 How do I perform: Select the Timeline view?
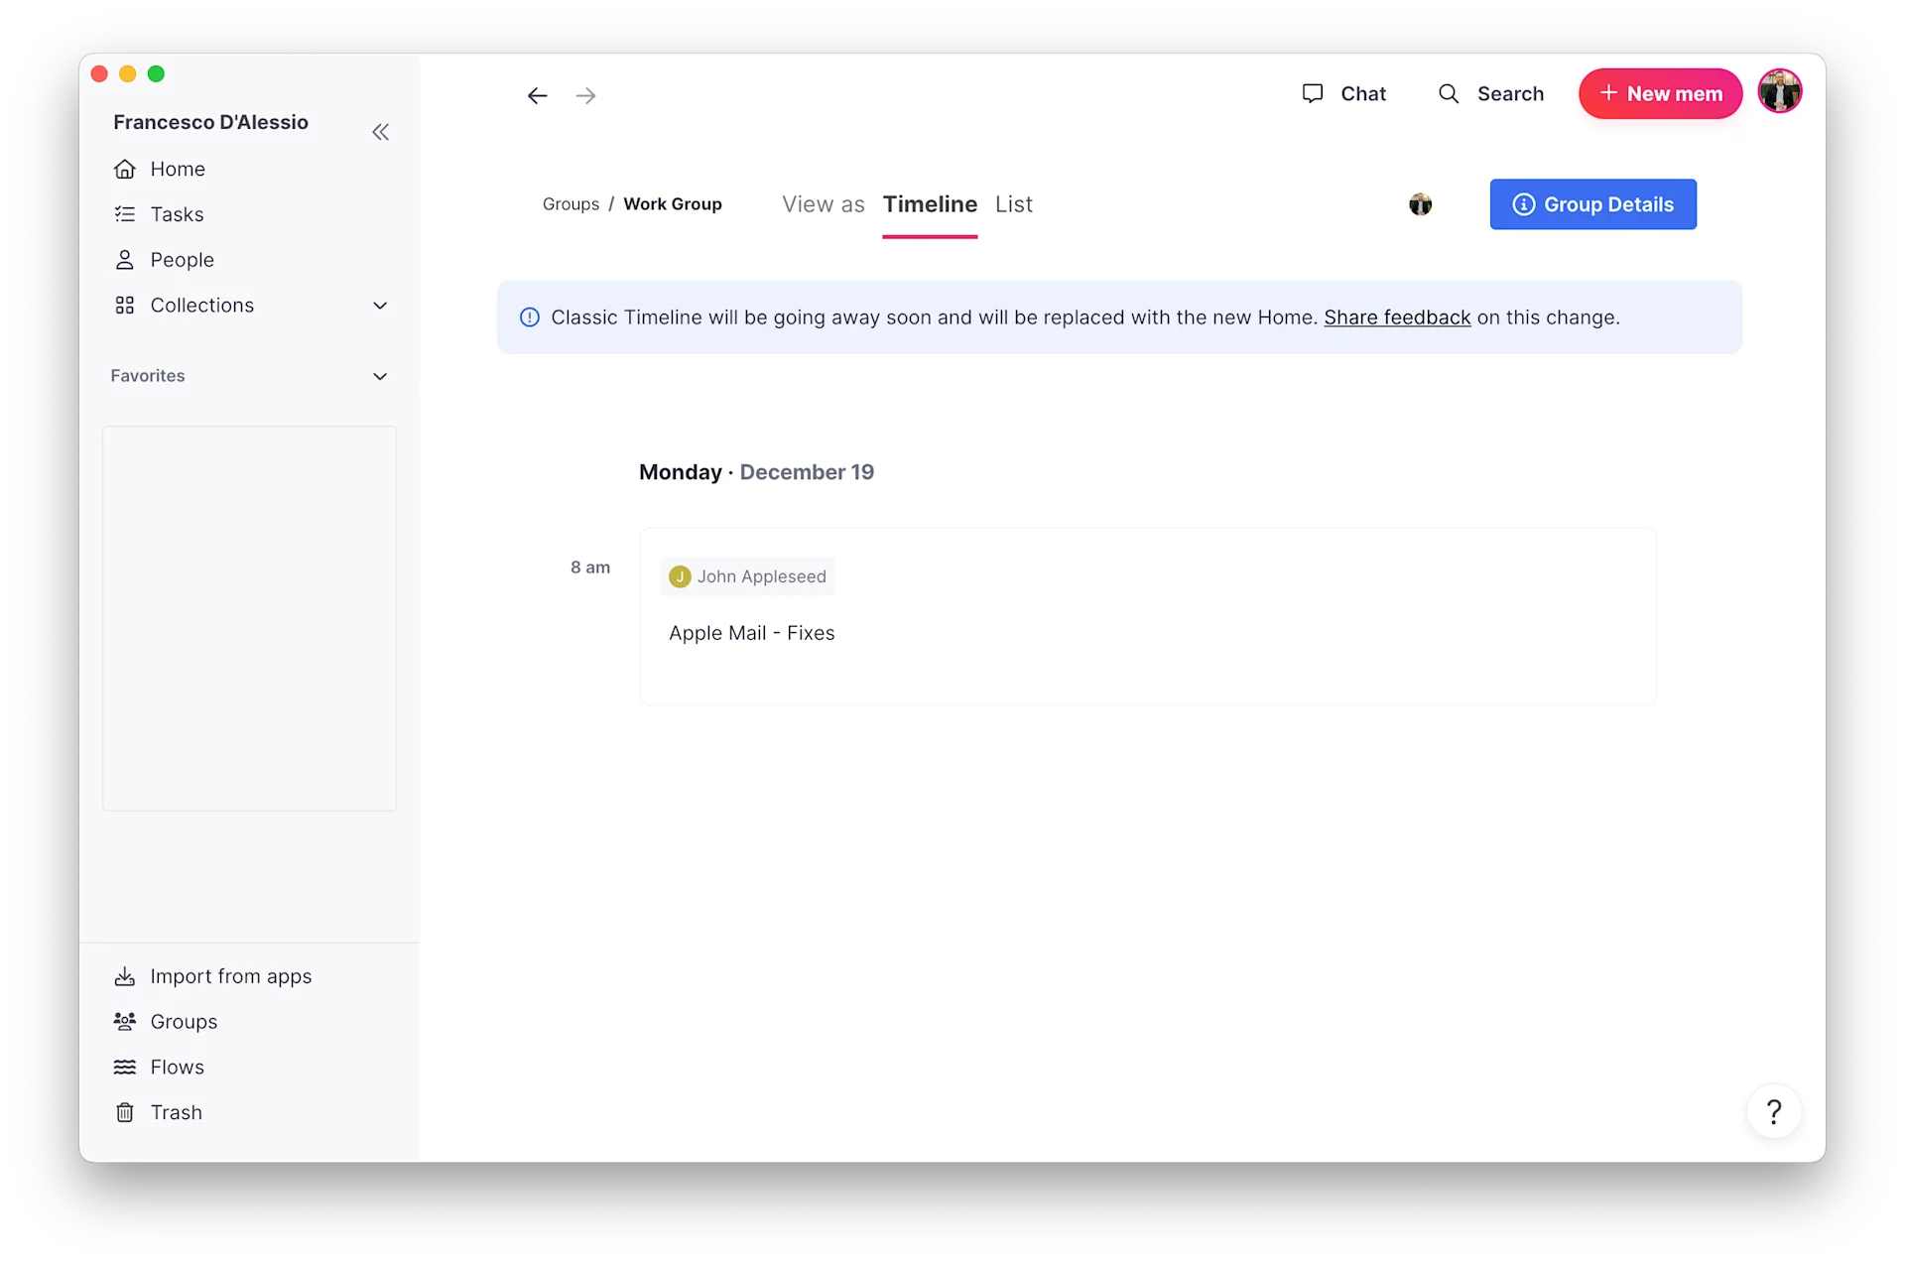[930, 204]
